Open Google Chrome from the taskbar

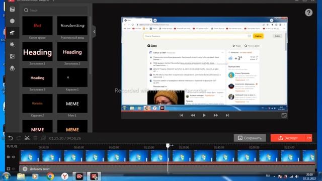click(50, 176)
